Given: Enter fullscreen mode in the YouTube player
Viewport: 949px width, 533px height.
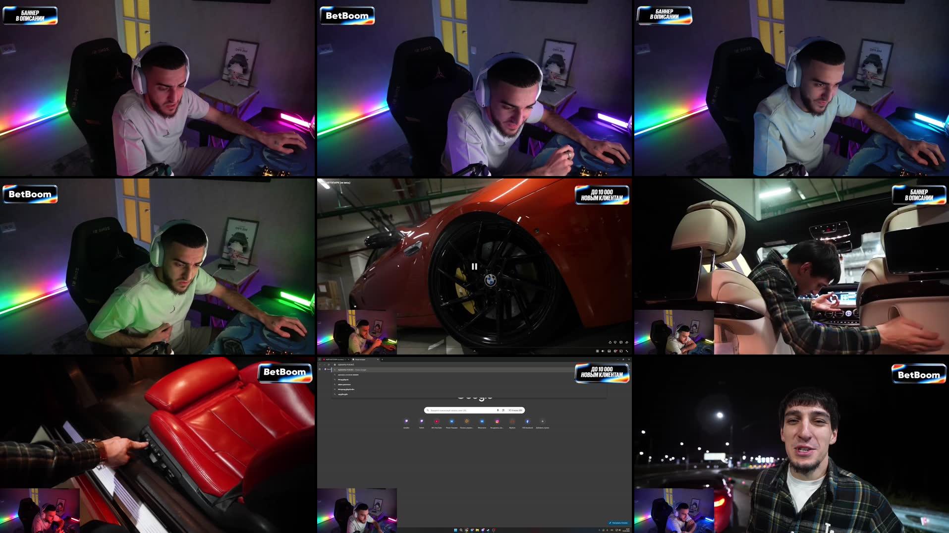Looking at the screenshot, I should point(627,352).
